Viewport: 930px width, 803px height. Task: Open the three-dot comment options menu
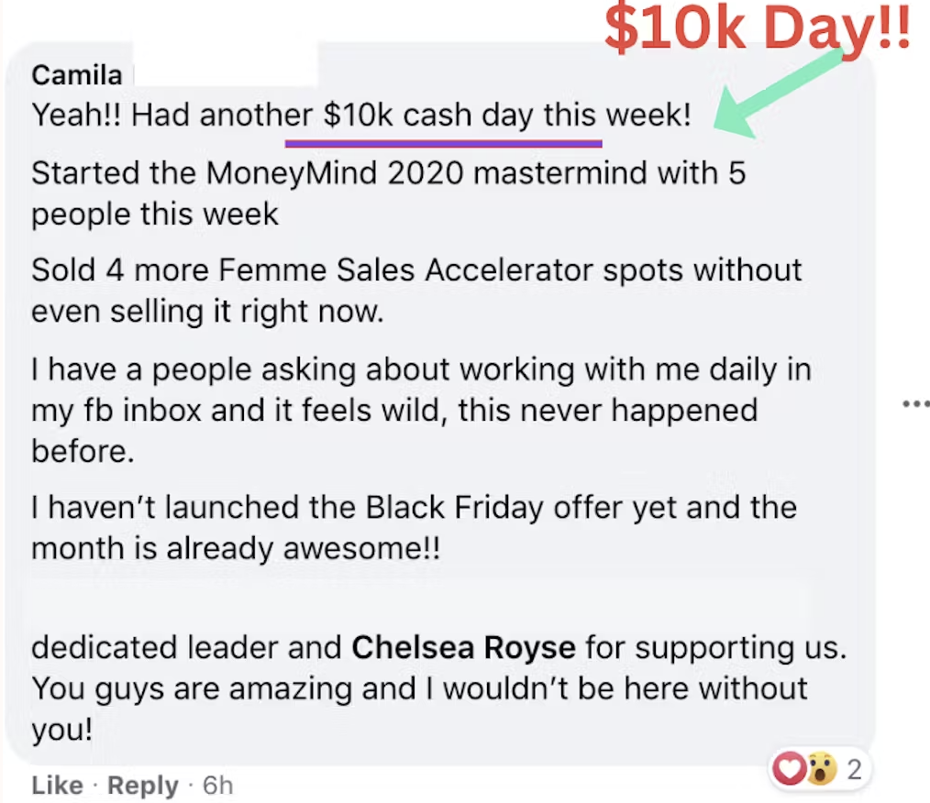pos(915,402)
